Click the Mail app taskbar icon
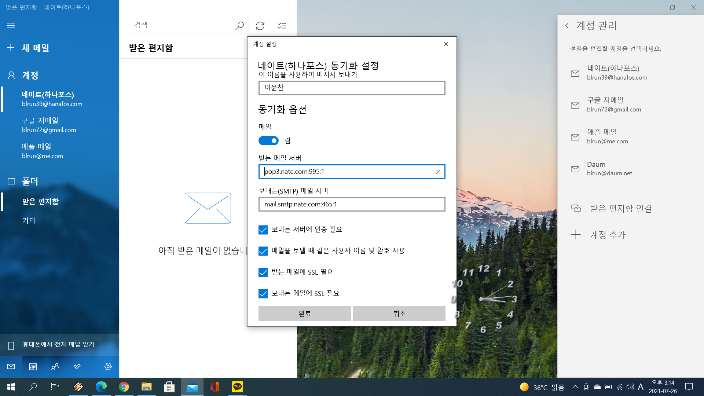Screen dimensions: 704x396 (x=192, y=387)
